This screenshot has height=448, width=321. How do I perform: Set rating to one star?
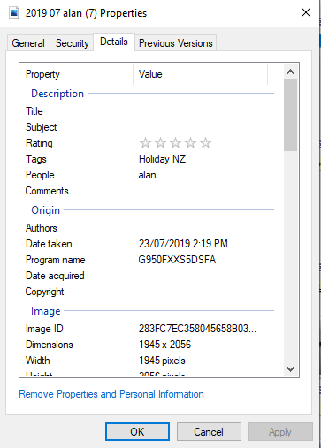pyautogui.click(x=145, y=143)
